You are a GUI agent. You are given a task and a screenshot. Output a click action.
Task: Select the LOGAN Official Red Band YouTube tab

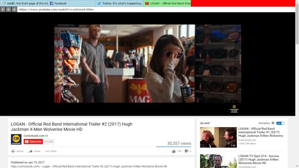[167, 3]
